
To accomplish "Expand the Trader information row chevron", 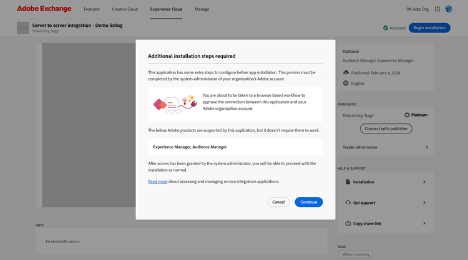I will point(427,147).
